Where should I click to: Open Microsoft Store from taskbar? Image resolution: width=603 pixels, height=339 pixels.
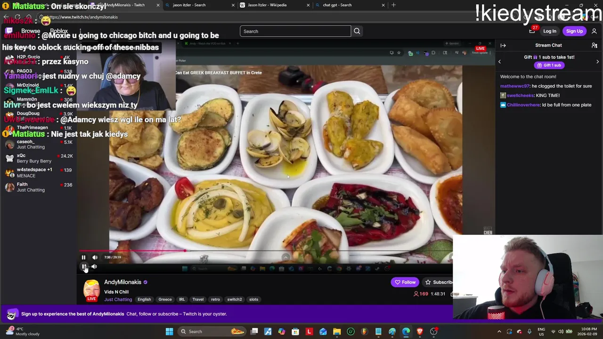295,331
